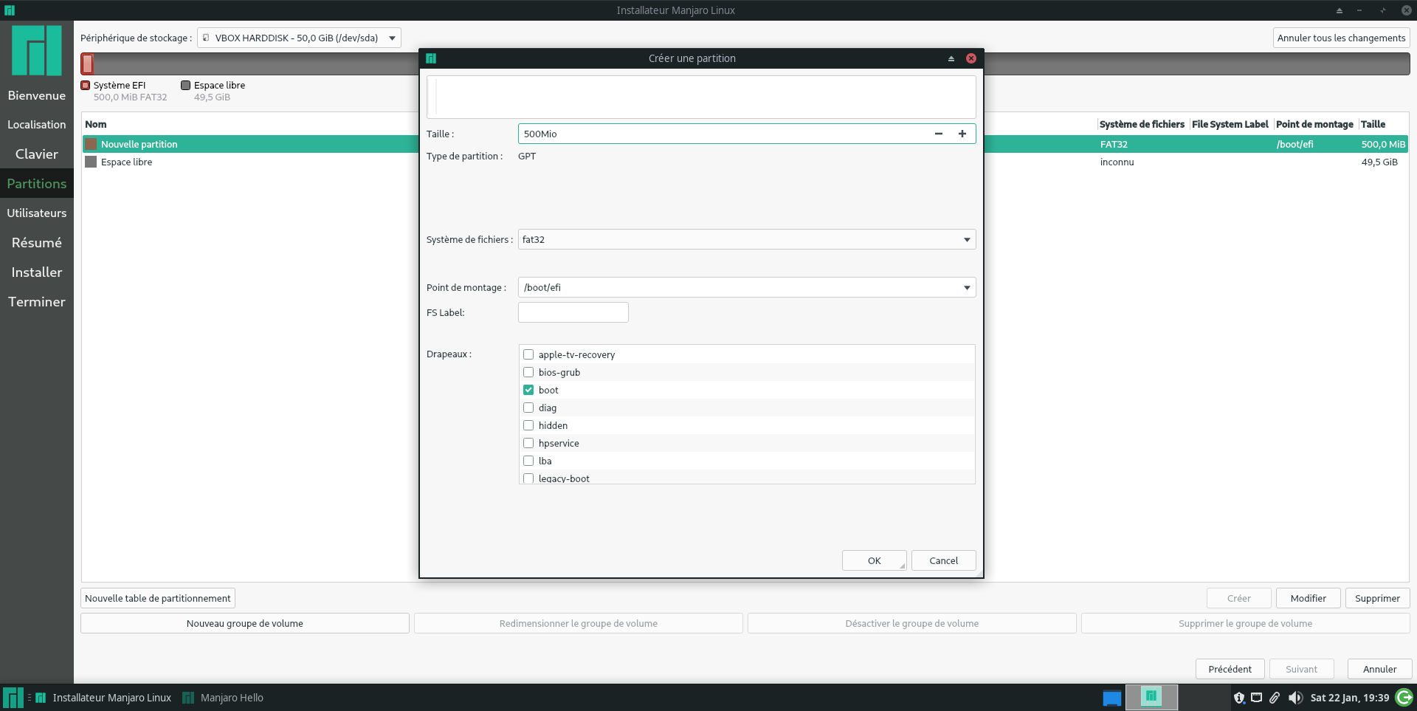Click the security shield icon in the system tray

click(1240, 698)
